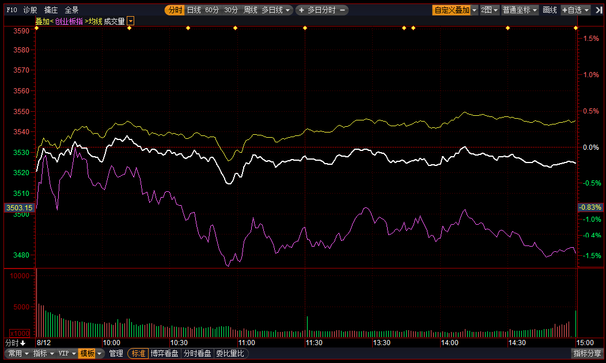Open the 画线 drawing tools
606x363 pixels.
coord(550,10)
